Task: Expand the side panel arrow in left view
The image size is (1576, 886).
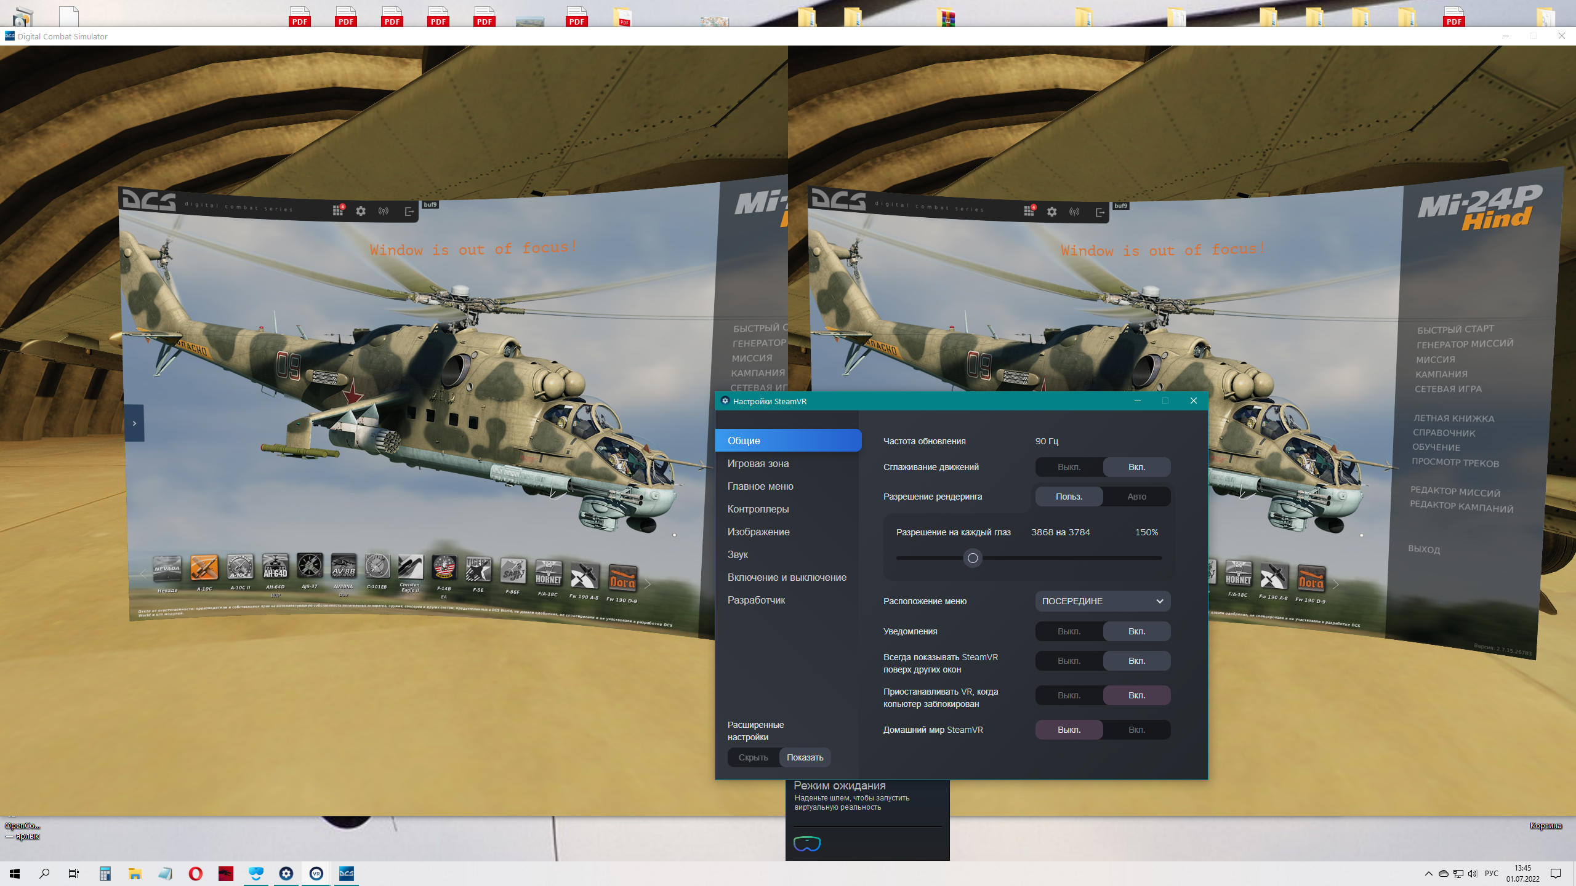Action: (x=134, y=423)
